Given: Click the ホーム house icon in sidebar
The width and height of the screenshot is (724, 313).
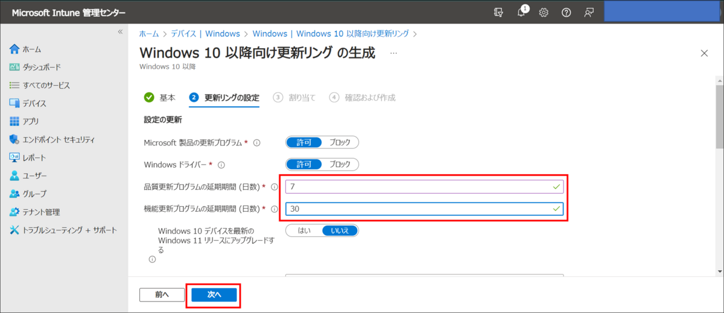Looking at the screenshot, I should coord(14,49).
